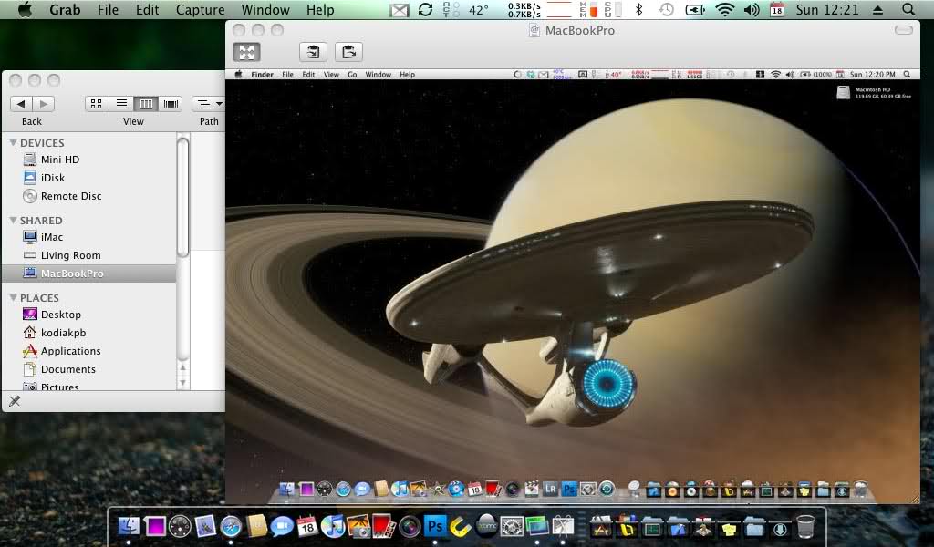Open Trash in the local Dock
This screenshot has width=934, height=547.
click(x=805, y=526)
